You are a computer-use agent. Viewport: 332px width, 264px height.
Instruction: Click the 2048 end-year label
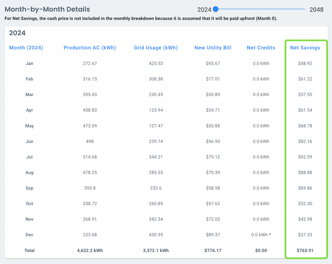pyautogui.click(x=316, y=9)
